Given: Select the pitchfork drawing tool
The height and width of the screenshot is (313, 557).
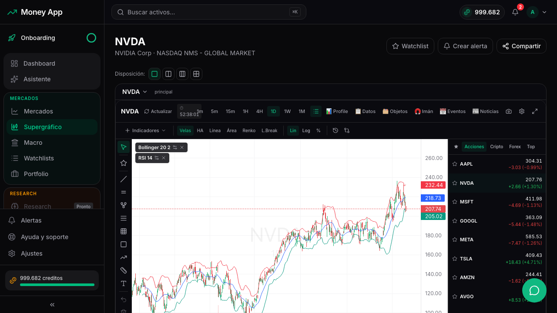Looking at the screenshot, I should pyautogui.click(x=124, y=205).
